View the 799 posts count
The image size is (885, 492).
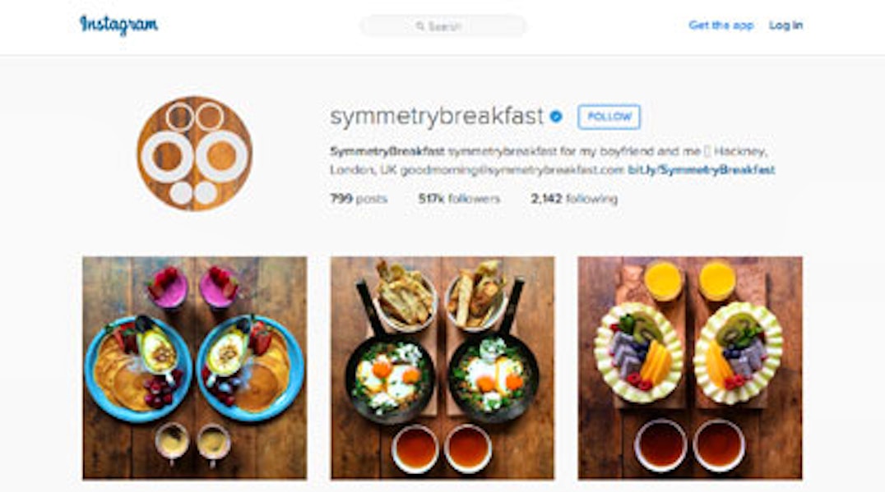tap(359, 199)
